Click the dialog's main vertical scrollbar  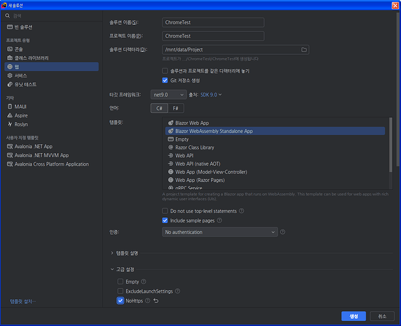(x=398, y=89)
